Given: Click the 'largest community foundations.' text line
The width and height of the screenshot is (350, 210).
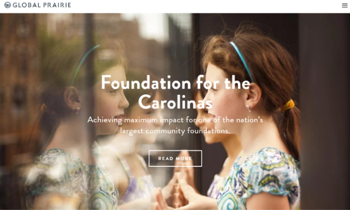Looking at the screenshot, I should 175,130.
